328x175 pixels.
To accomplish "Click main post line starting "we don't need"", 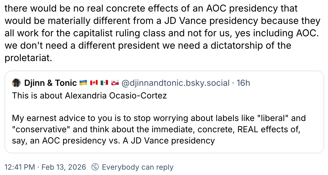I will pyautogui.click(x=148, y=46).
